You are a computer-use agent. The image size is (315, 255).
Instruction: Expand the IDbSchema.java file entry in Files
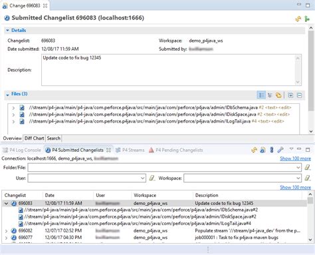(13, 108)
